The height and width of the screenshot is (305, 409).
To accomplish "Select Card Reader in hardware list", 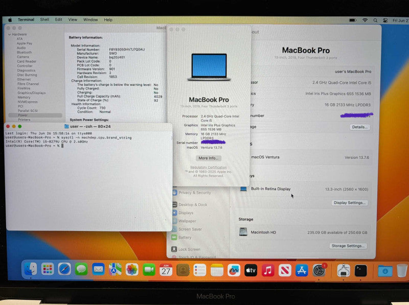I will 27,61.
